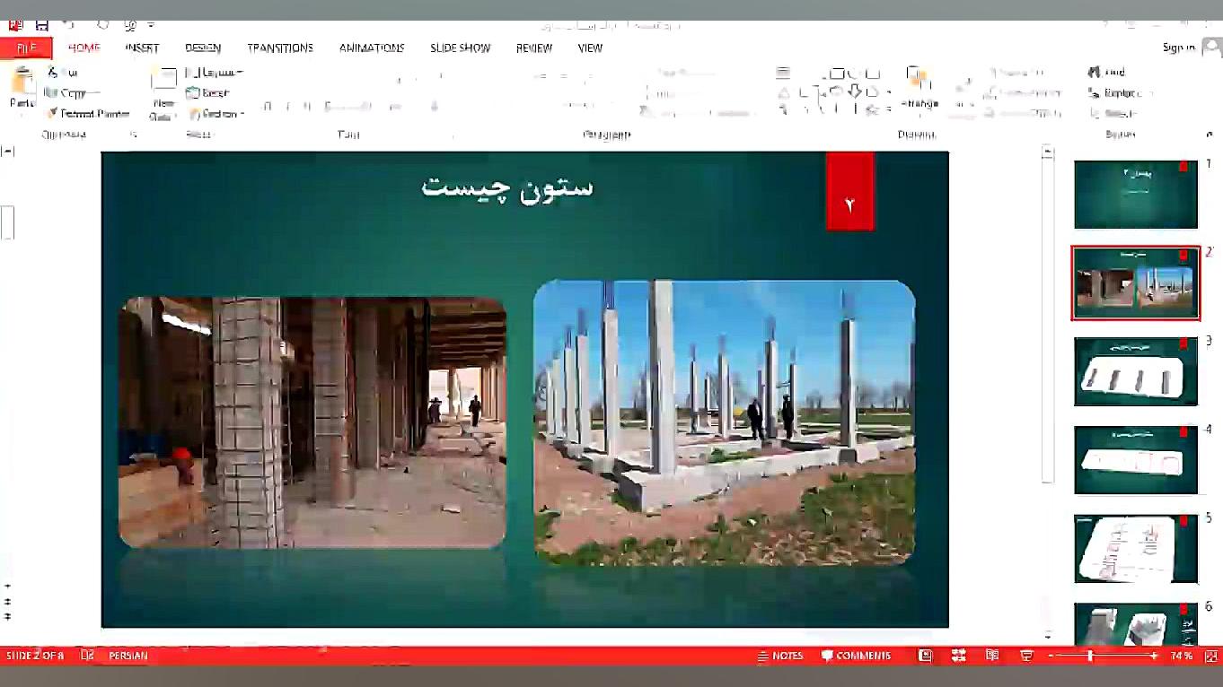Switch to the TRANSITIONS ribbon tab

coord(279,48)
